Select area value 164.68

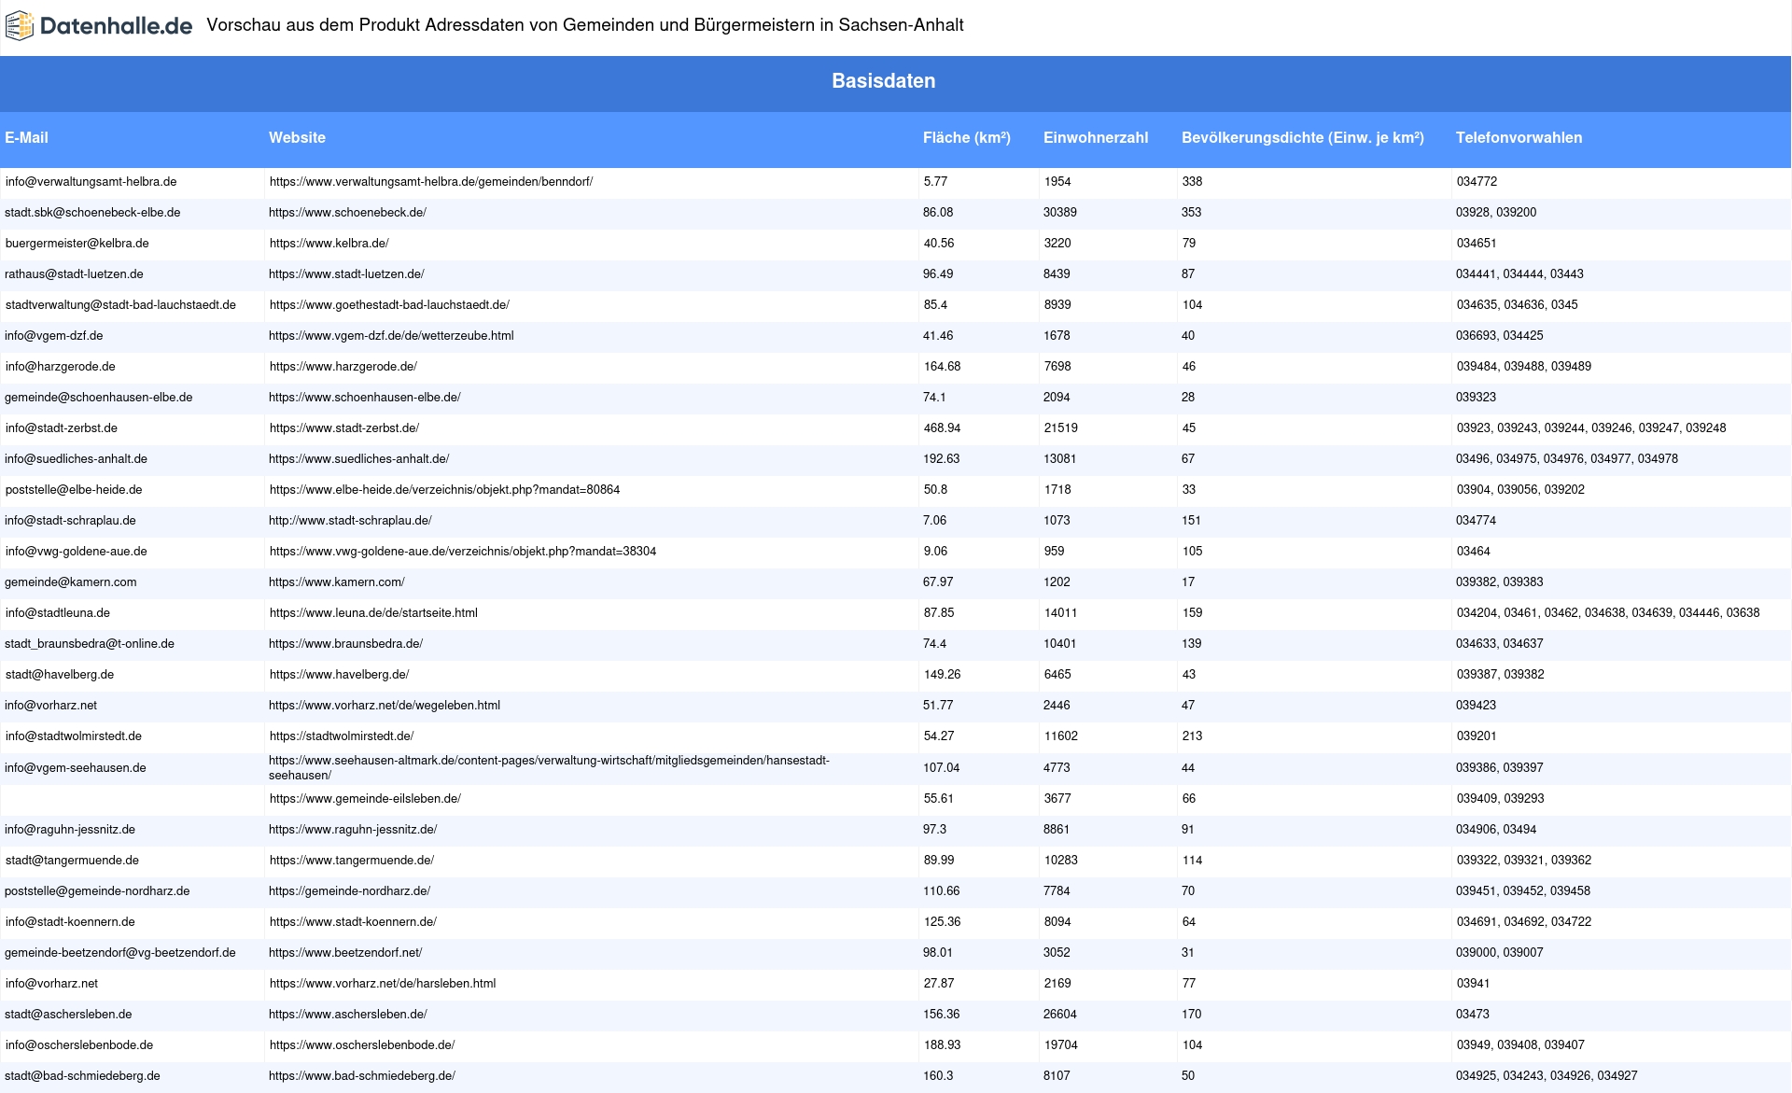pyautogui.click(x=942, y=367)
